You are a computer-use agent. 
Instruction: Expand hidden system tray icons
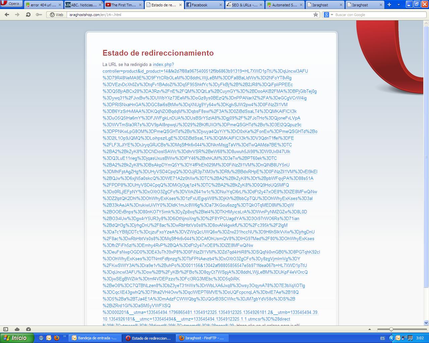391,338
